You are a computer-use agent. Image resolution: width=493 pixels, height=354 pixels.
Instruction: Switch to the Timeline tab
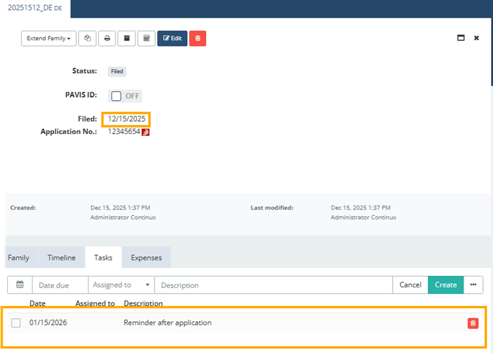61,258
